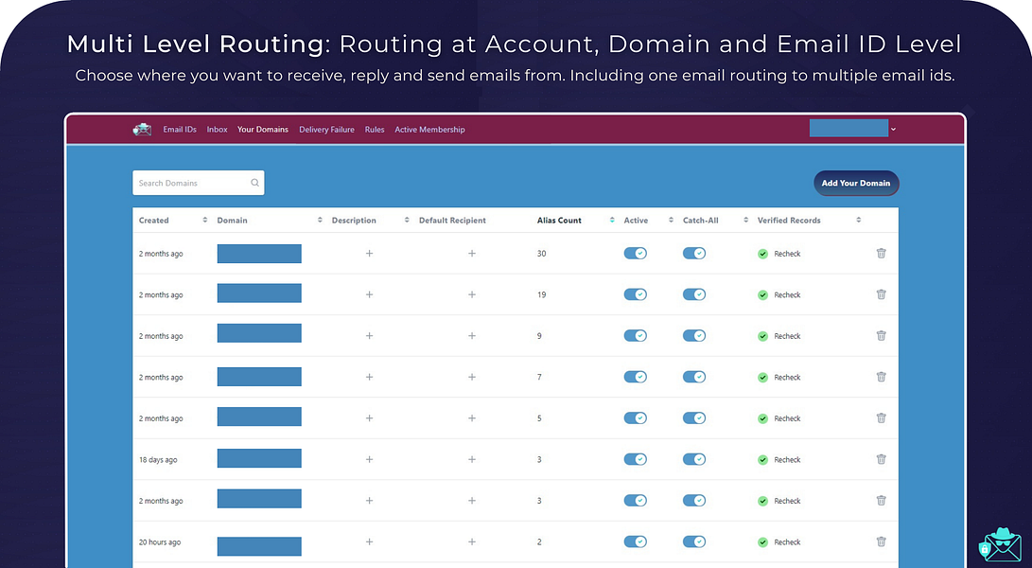Toggle Catch-All for the 18 days ago domain
This screenshot has height=568, width=1032.
click(694, 459)
